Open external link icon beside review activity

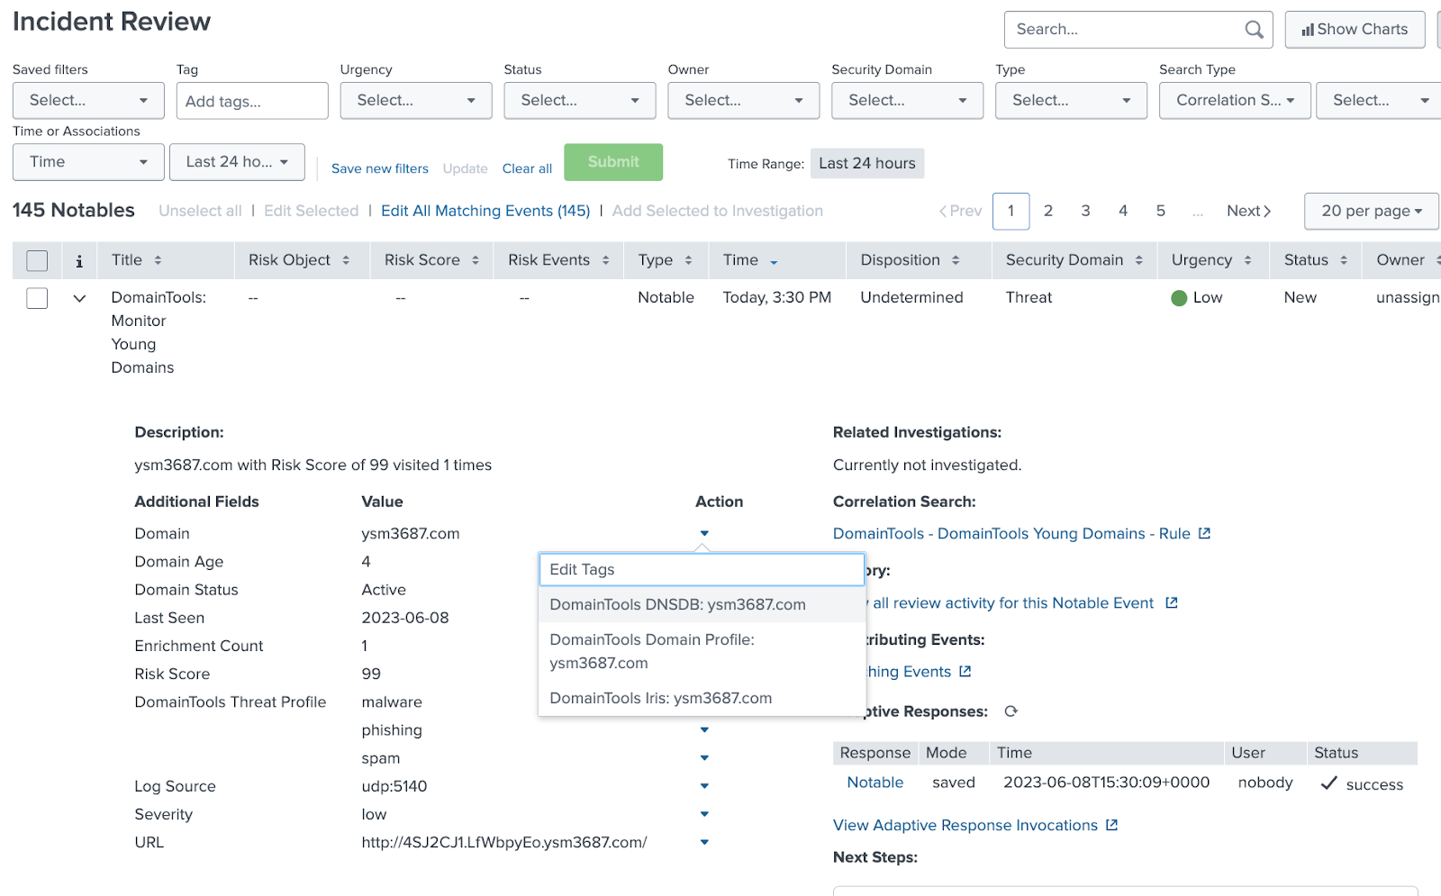click(1171, 603)
